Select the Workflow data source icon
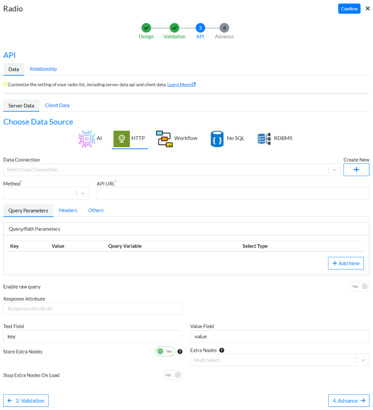This screenshot has width=373, height=410. tap(164, 139)
